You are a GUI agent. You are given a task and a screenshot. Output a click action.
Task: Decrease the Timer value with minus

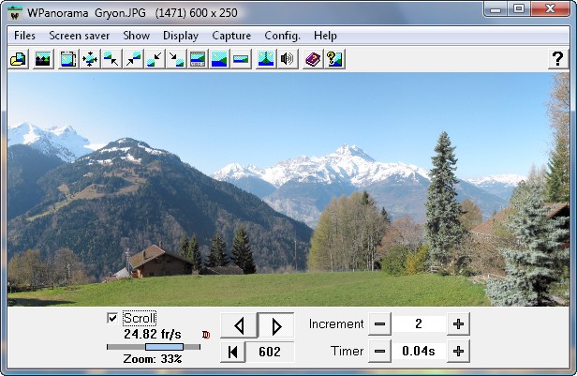pos(379,351)
